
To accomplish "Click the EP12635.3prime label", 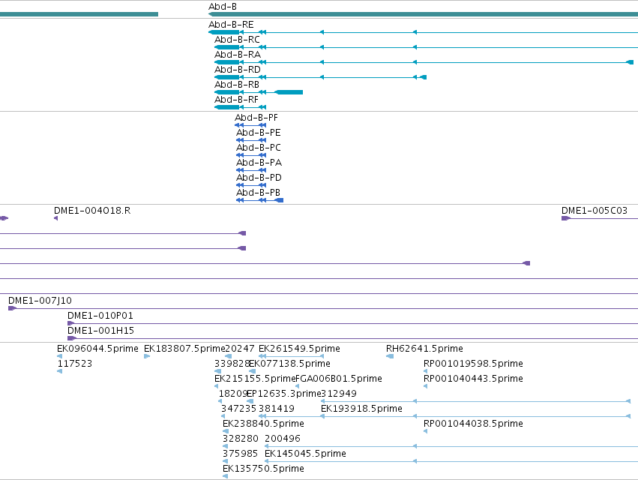I will tap(284, 394).
